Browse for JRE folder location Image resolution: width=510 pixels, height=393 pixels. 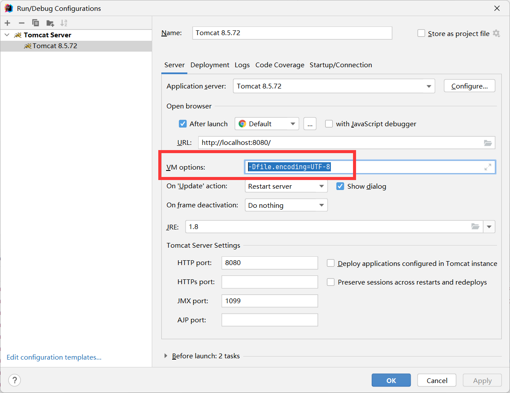coord(475,227)
